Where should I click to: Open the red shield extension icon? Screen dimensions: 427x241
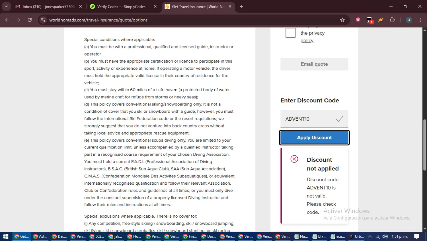[358, 20]
